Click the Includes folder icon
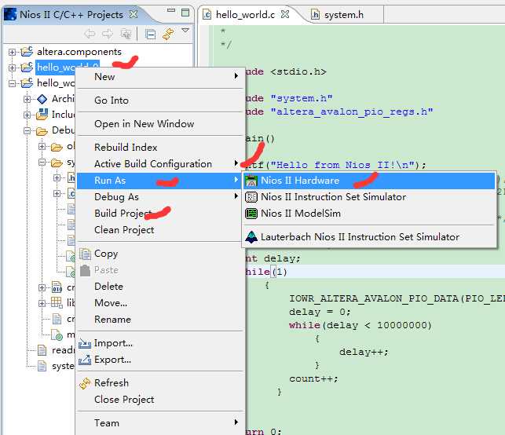 point(42,115)
